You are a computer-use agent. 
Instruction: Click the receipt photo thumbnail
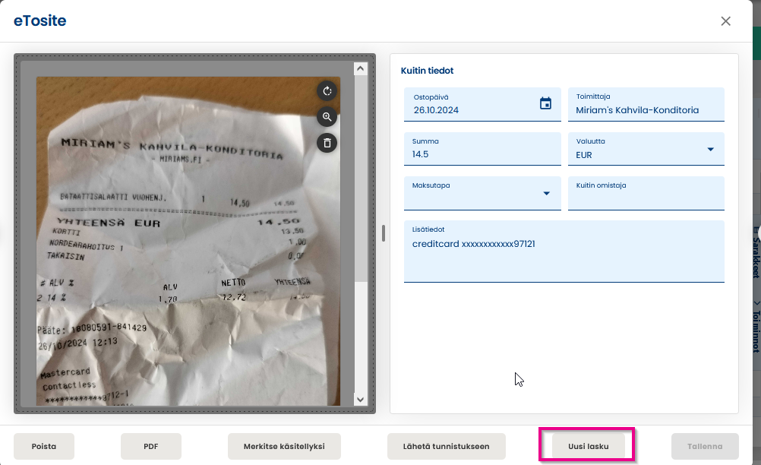[x=188, y=241]
